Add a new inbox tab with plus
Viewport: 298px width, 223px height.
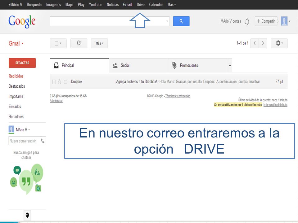click(230, 65)
